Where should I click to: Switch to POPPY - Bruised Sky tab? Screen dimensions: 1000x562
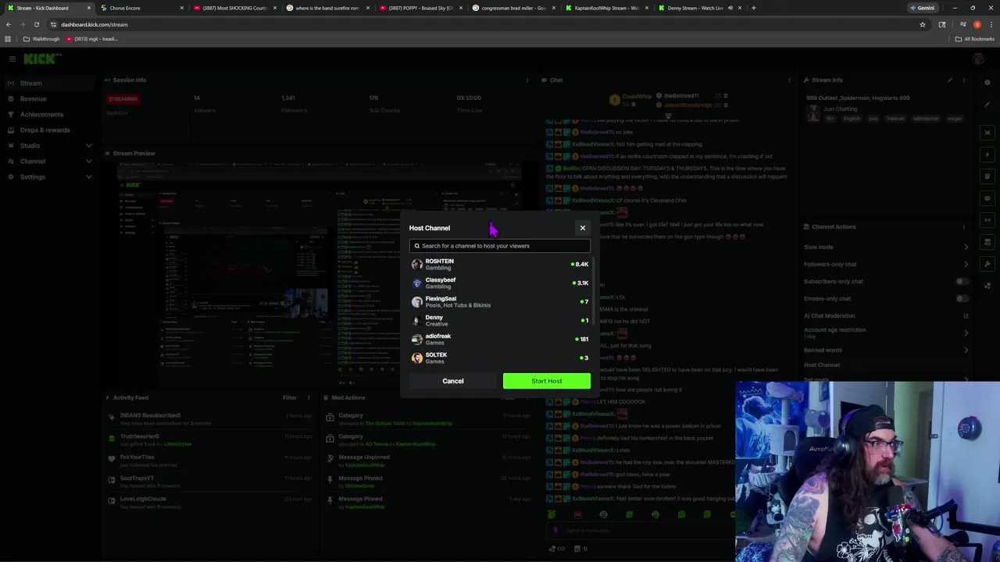pyautogui.click(x=420, y=8)
